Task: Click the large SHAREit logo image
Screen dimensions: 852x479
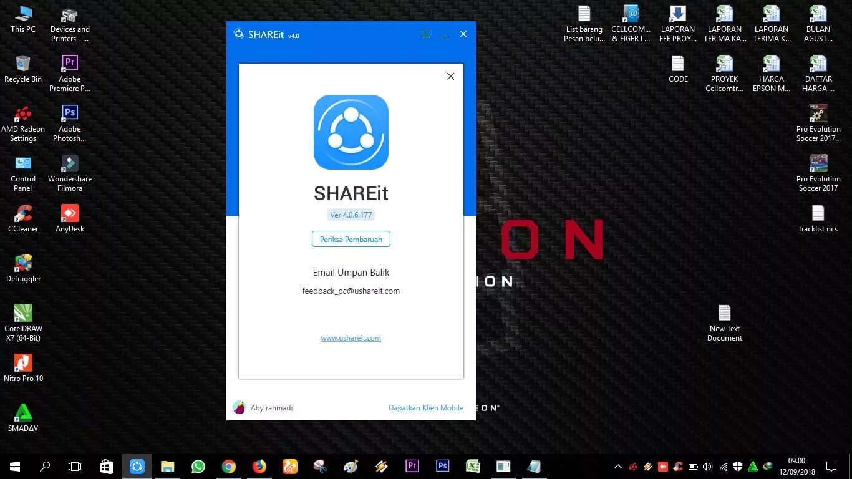Action: 351,132
